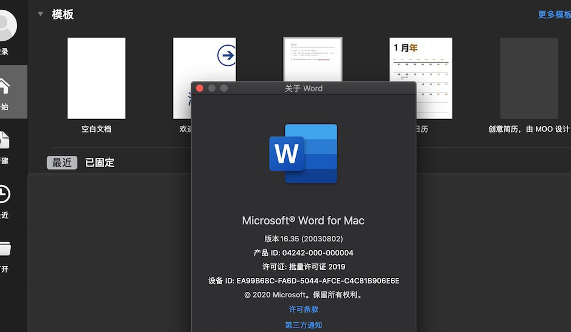Click the Open folder icon in the sidebar
The width and height of the screenshot is (571, 332).
click(5, 248)
